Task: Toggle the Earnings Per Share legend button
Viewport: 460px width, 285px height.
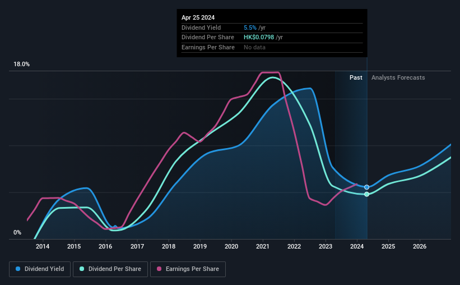Action: 188,269
